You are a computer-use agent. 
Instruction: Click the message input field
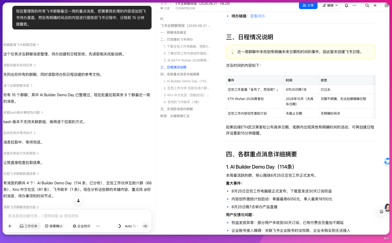click(x=78, y=216)
